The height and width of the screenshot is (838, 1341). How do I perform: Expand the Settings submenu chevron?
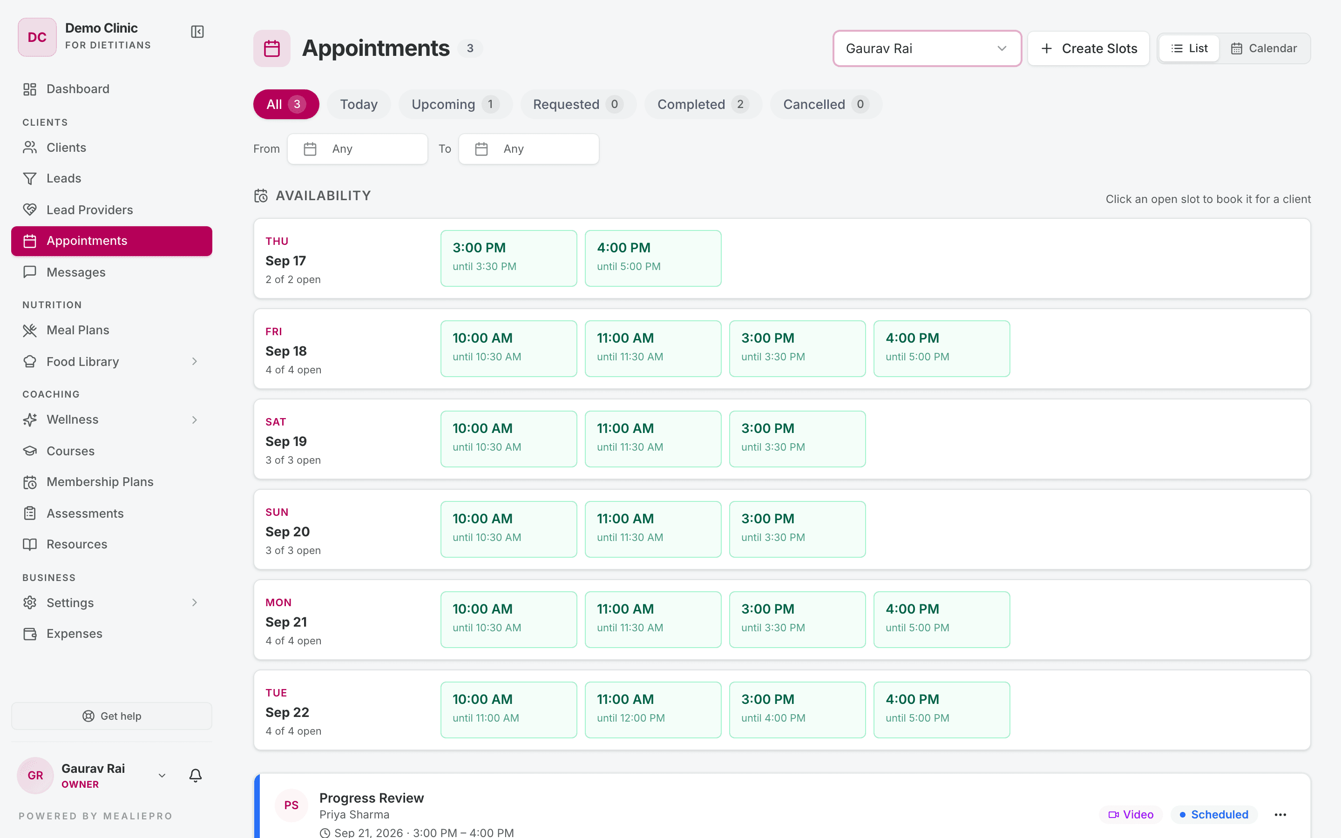194,602
